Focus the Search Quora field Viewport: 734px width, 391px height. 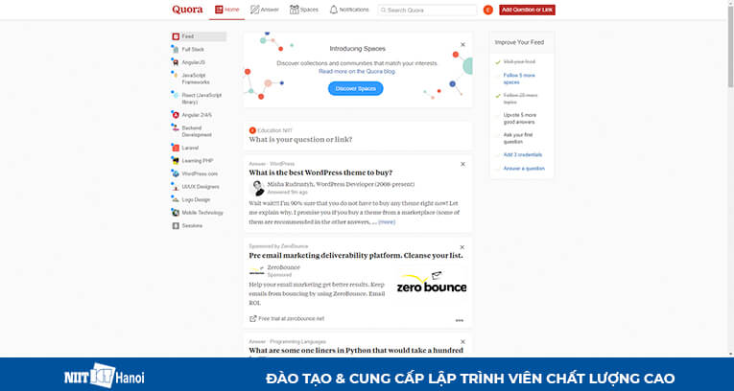point(427,10)
